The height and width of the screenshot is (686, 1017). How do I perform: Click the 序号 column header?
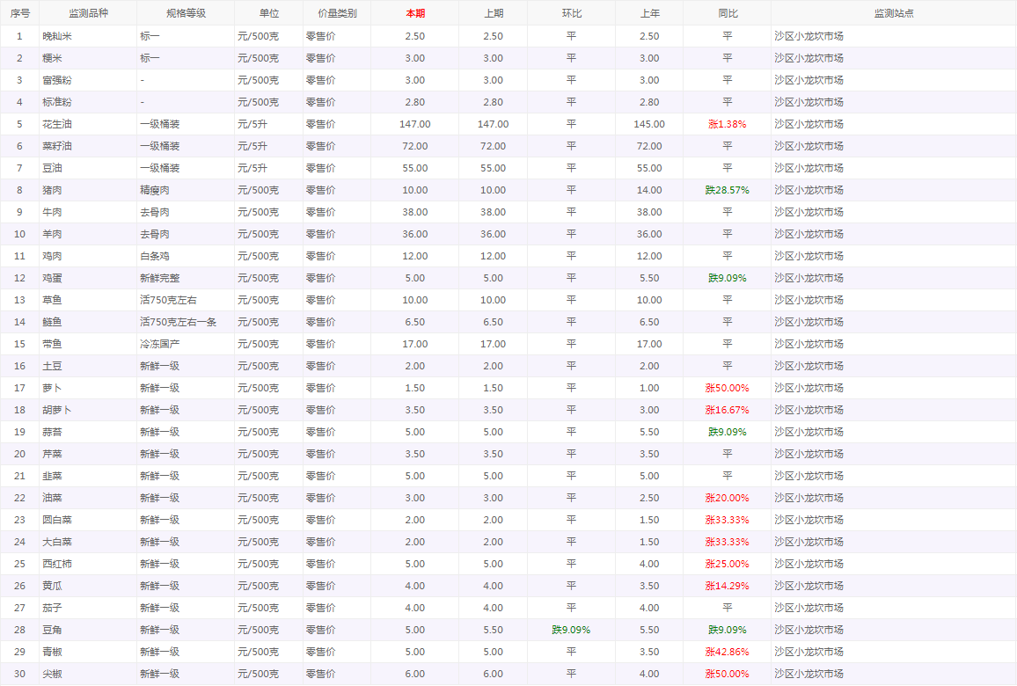19,13
